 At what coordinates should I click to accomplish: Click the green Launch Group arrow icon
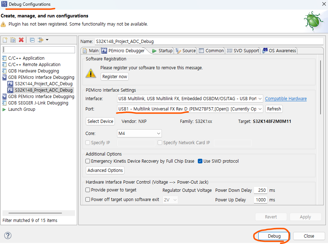tap(4, 109)
